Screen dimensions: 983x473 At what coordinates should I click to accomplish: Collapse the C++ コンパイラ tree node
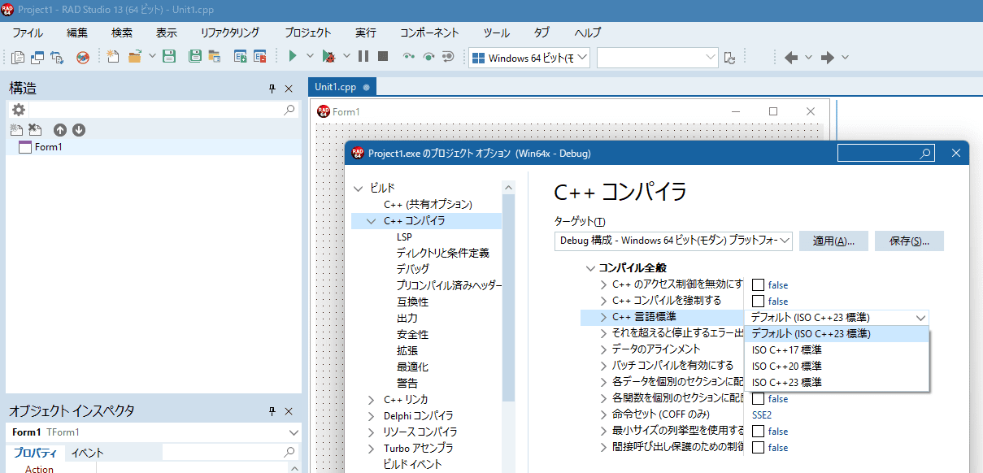372,220
